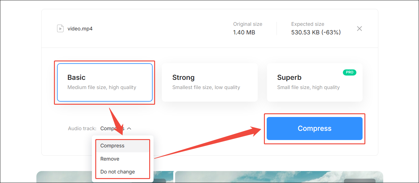This screenshot has width=419, height=183.
Task: Select Do not change for audio track
Action: [117, 172]
